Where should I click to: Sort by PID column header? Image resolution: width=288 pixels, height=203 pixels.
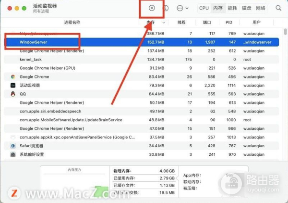229,23
